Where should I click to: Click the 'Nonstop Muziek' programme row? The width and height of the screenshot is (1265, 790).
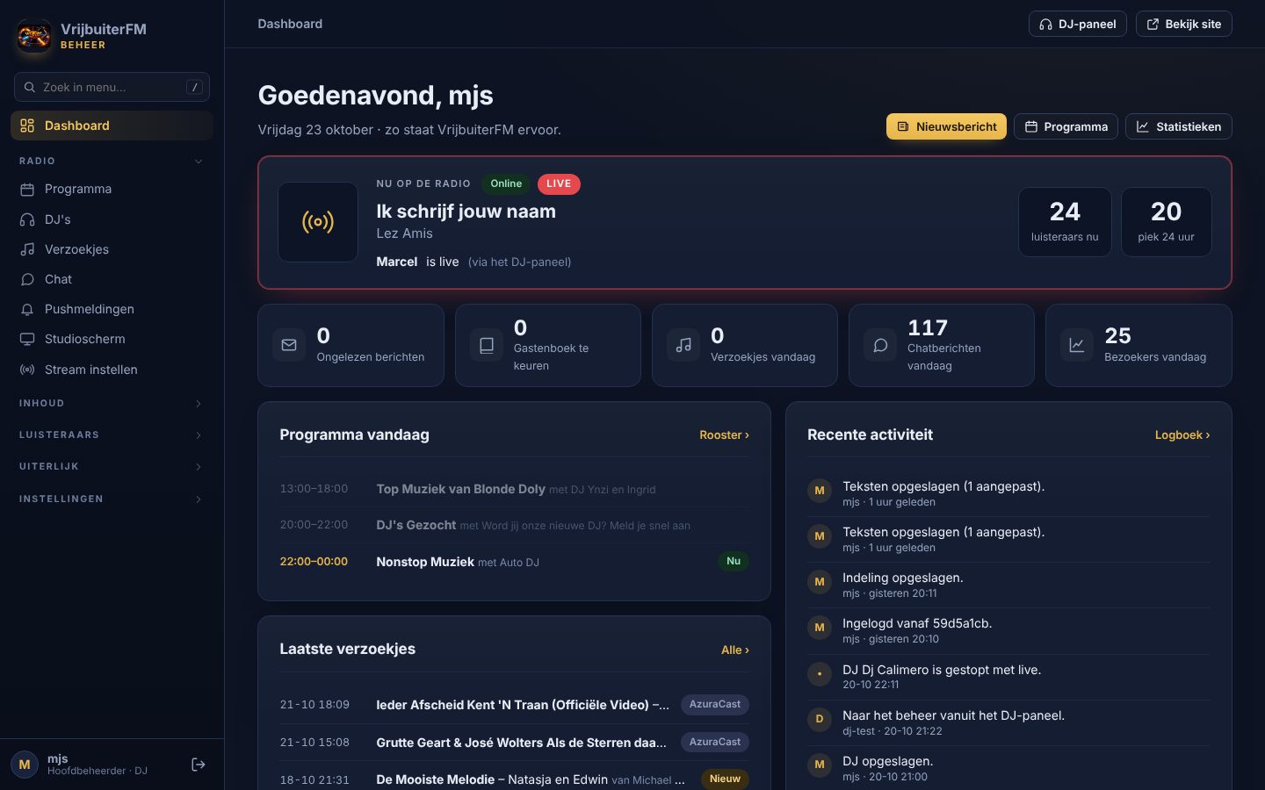coord(514,562)
